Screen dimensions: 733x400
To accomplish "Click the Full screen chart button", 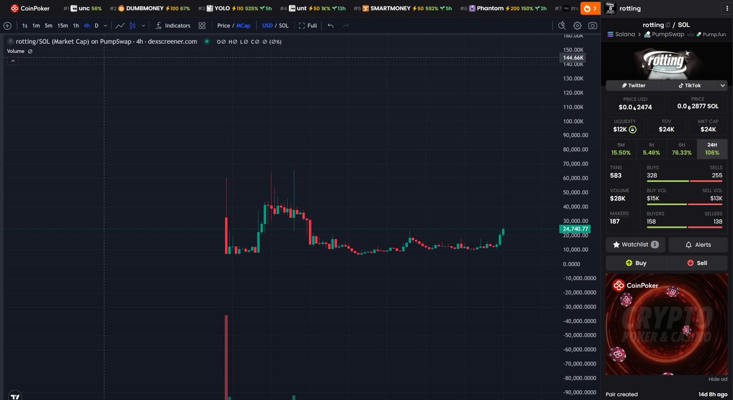I will point(308,26).
